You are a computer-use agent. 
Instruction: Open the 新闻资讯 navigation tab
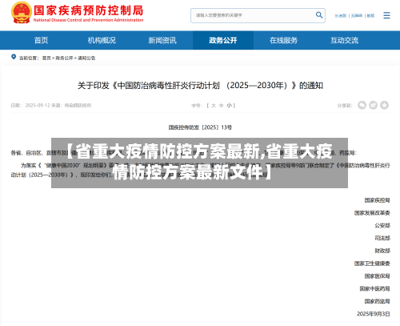pos(162,40)
